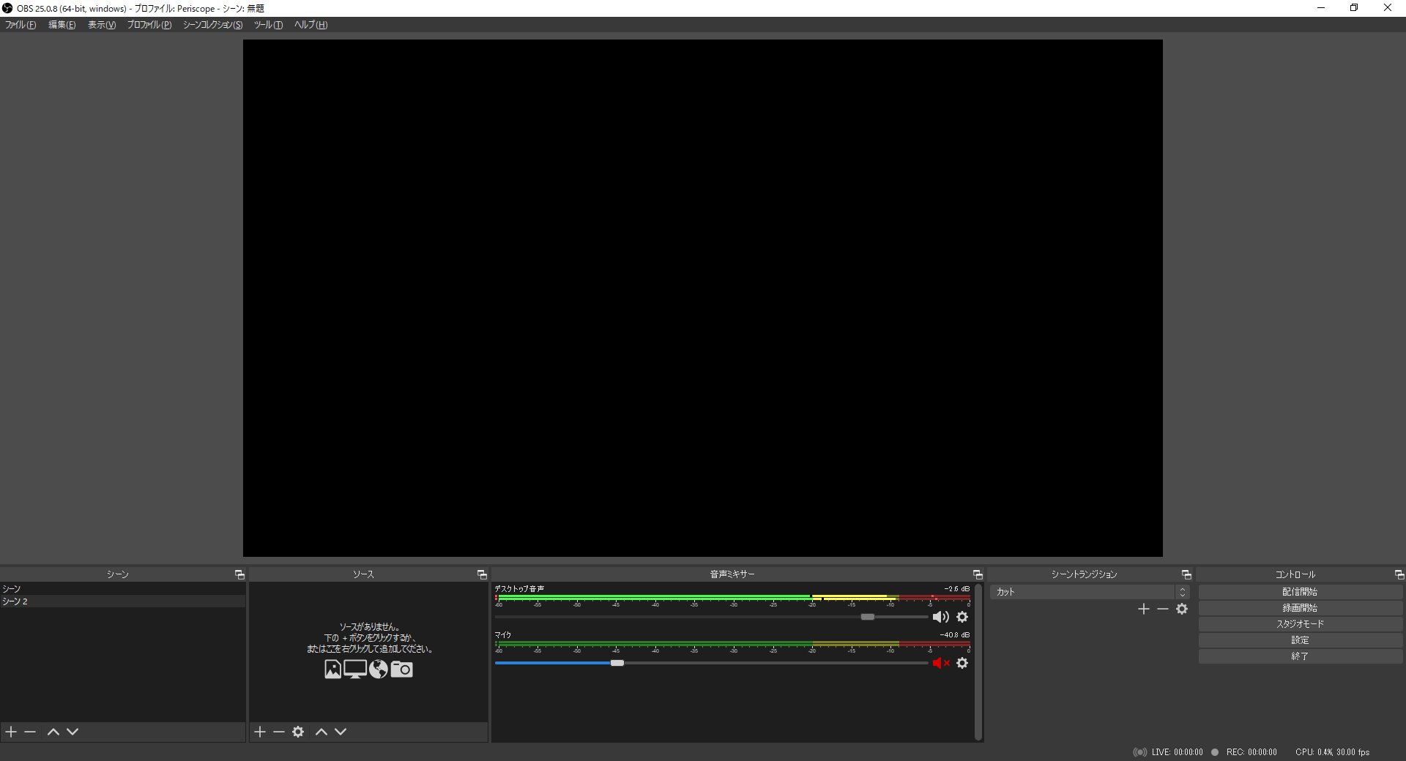Click the -40.8 dB マイク level readout
The width and height of the screenshot is (1406, 761).
pos(955,635)
